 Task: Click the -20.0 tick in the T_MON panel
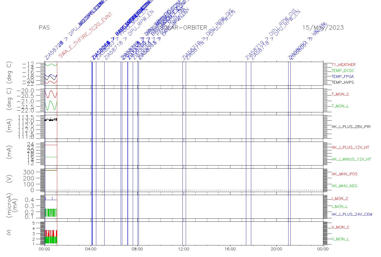pos(25,90)
